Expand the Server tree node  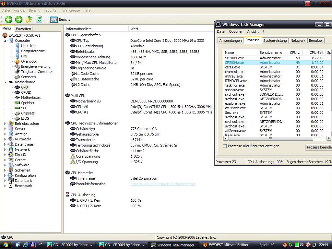[5, 129]
